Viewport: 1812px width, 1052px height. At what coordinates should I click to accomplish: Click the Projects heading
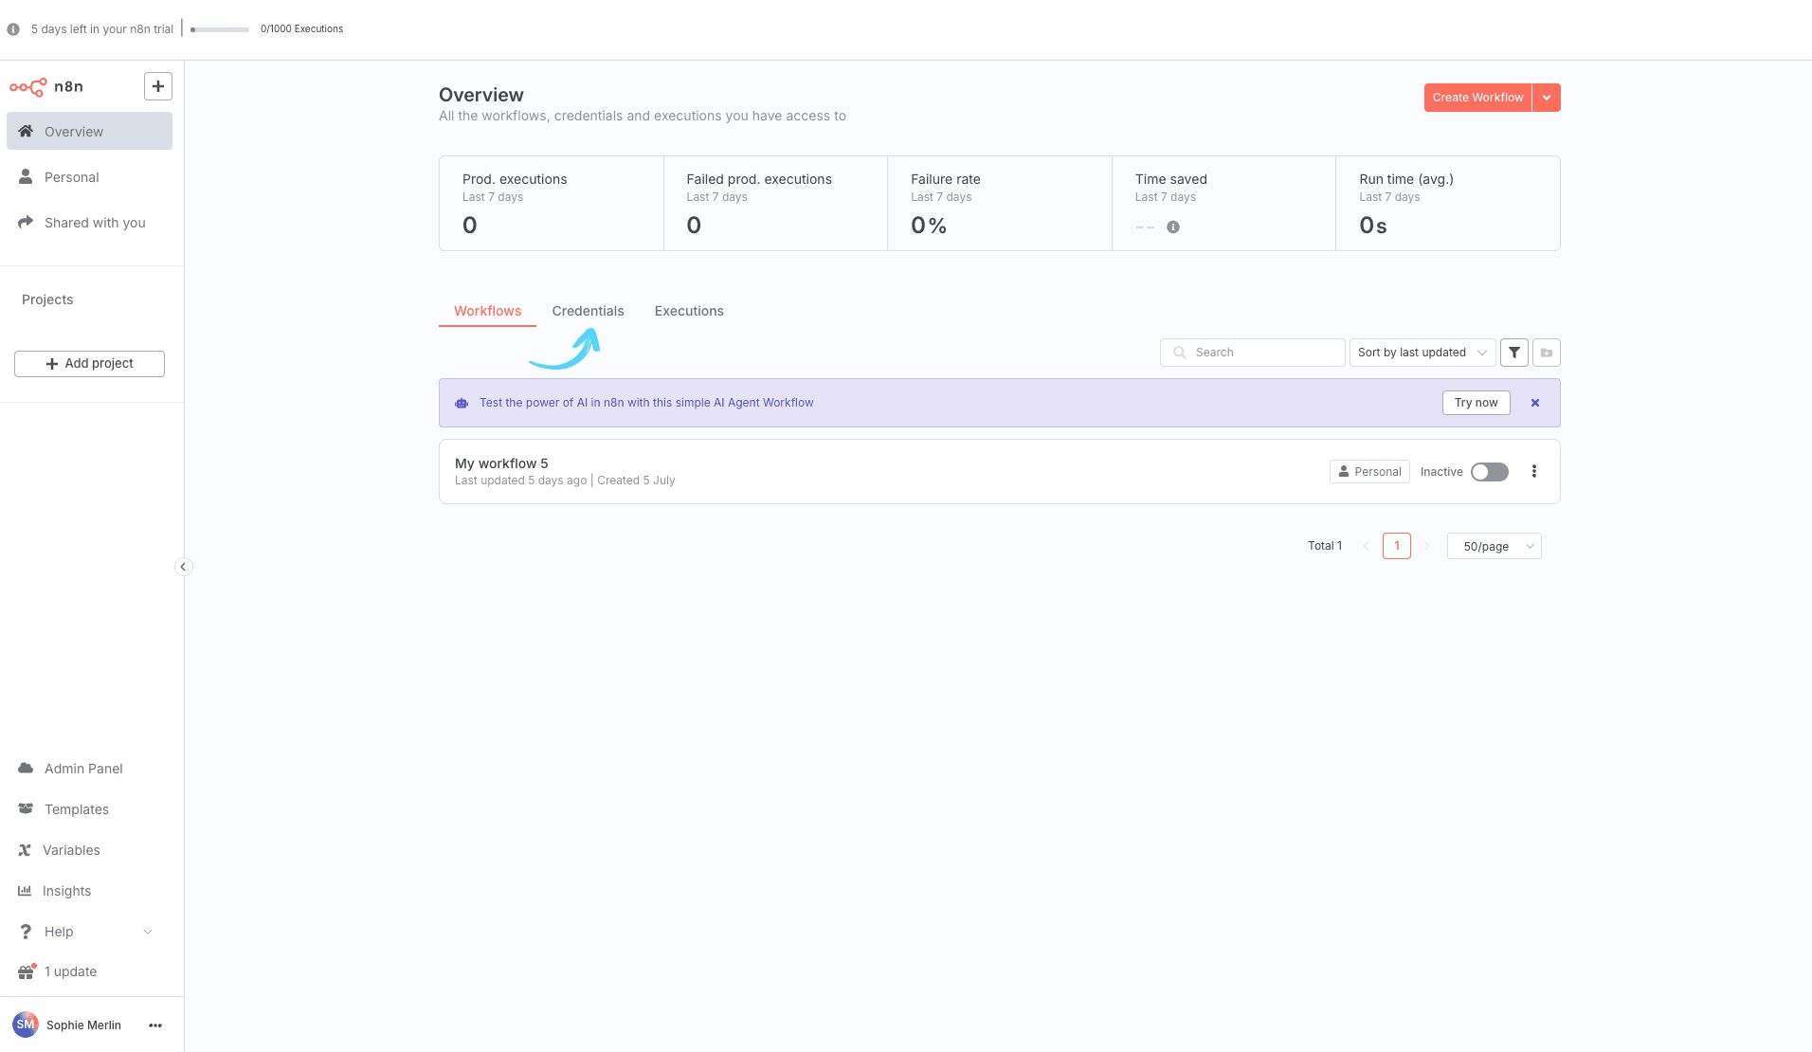click(x=47, y=299)
